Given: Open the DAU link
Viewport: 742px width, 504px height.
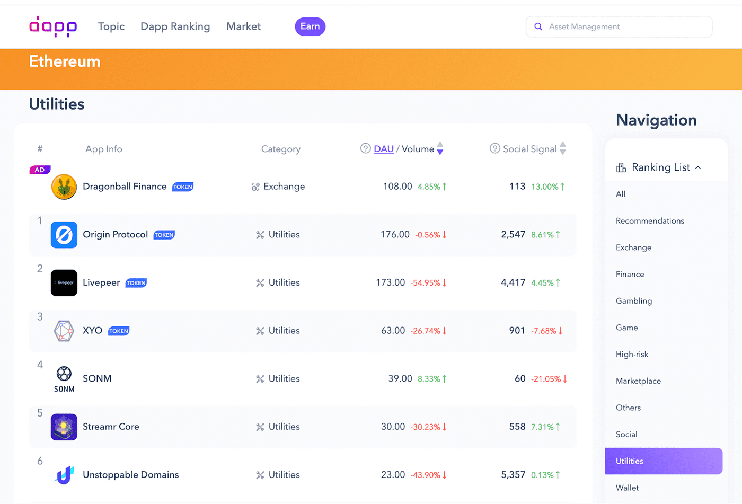Looking at the screenshot, I should (383, 148).
